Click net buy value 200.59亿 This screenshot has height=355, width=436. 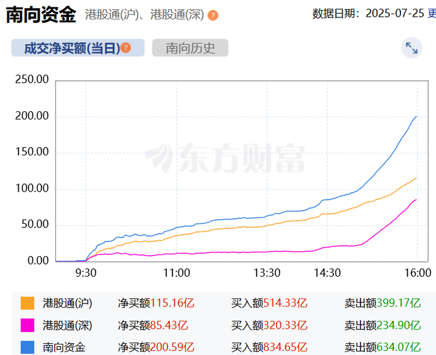pos(172,347)
